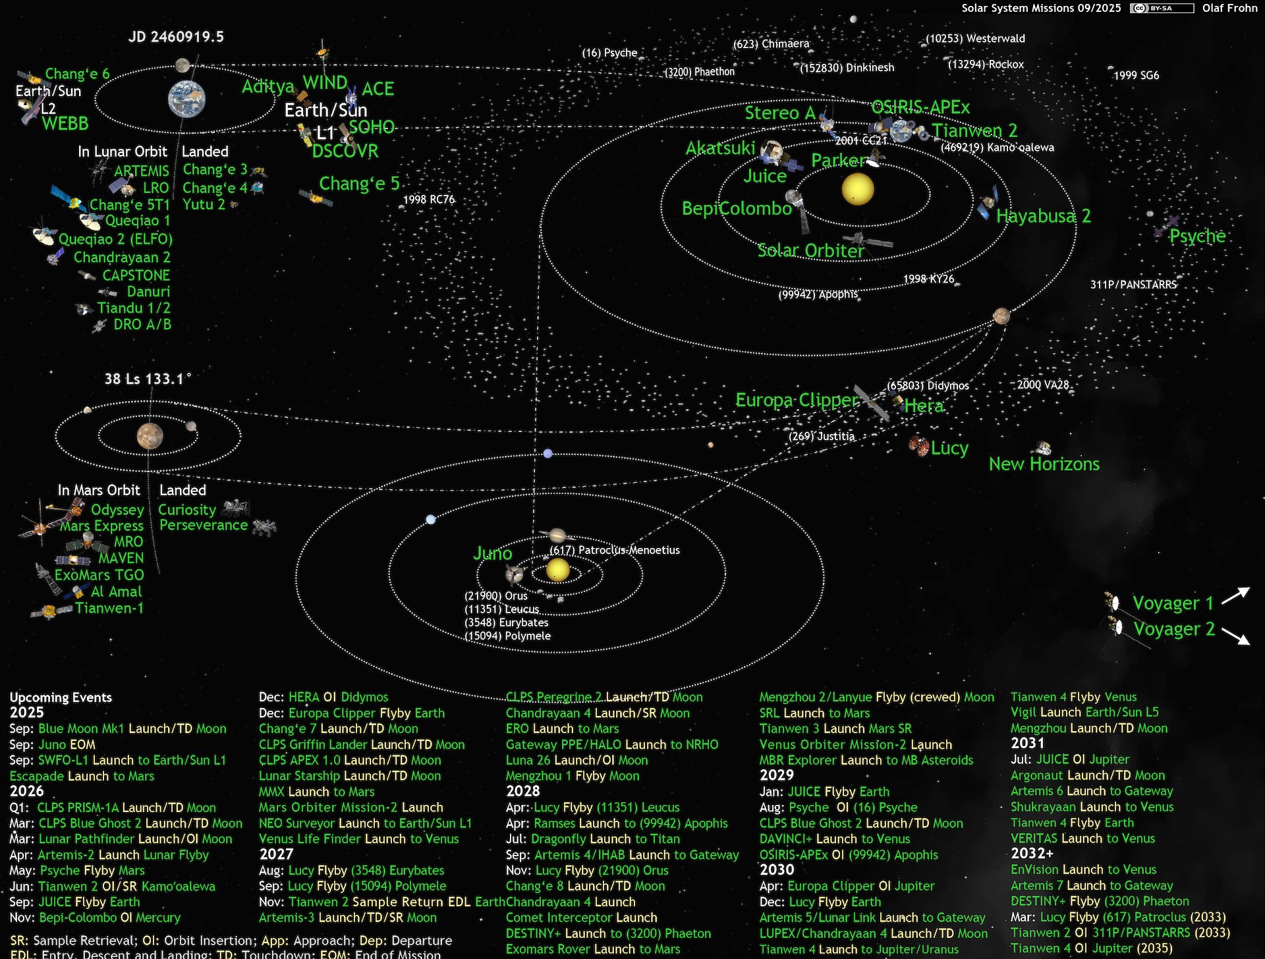Click the New Horizons label
The height and width of the screenshot is (959, 1265).
pyautogui.click(x=1044, y=464)
